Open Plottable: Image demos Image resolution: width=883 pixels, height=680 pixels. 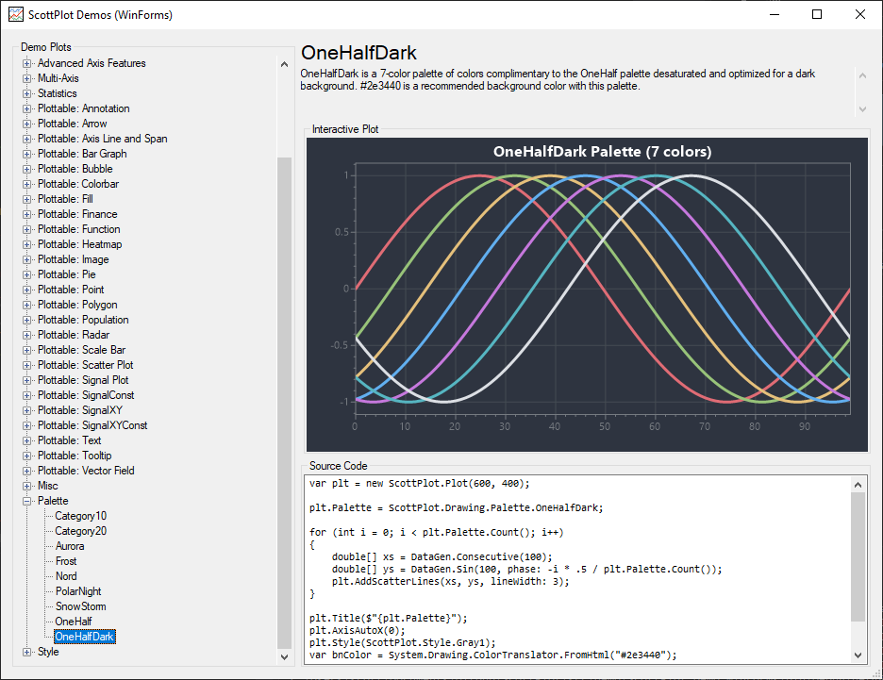coord(74,259)
